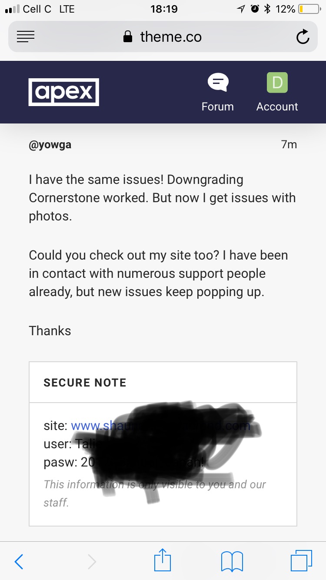
Task: Go back with the left arrow
Action: [19, 561]
